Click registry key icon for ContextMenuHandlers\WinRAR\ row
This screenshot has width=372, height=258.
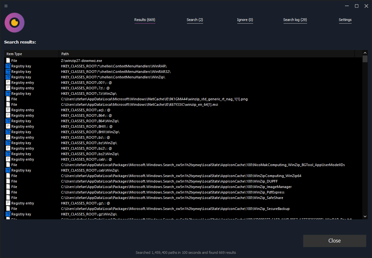point(8,66)
